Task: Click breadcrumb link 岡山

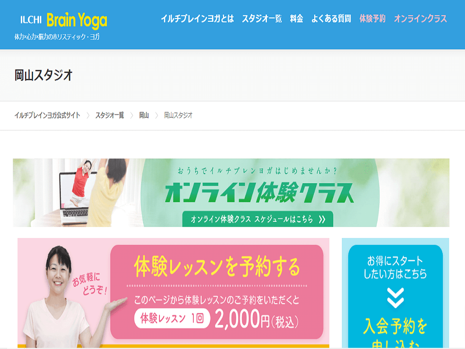Action: click(144, 115)
